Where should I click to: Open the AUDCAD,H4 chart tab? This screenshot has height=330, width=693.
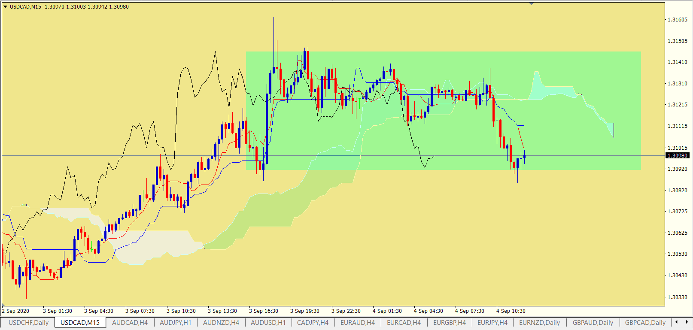pos(130,322)
